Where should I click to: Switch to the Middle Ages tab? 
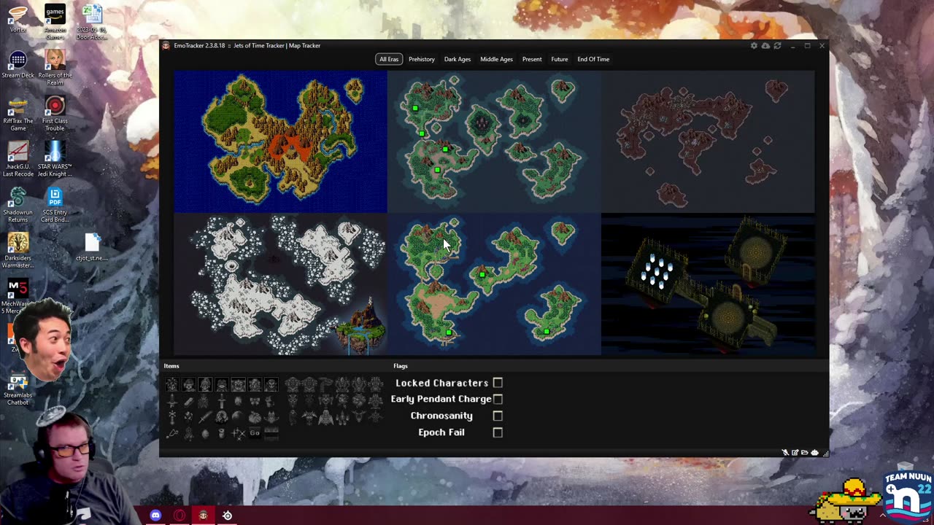(496, 59)
